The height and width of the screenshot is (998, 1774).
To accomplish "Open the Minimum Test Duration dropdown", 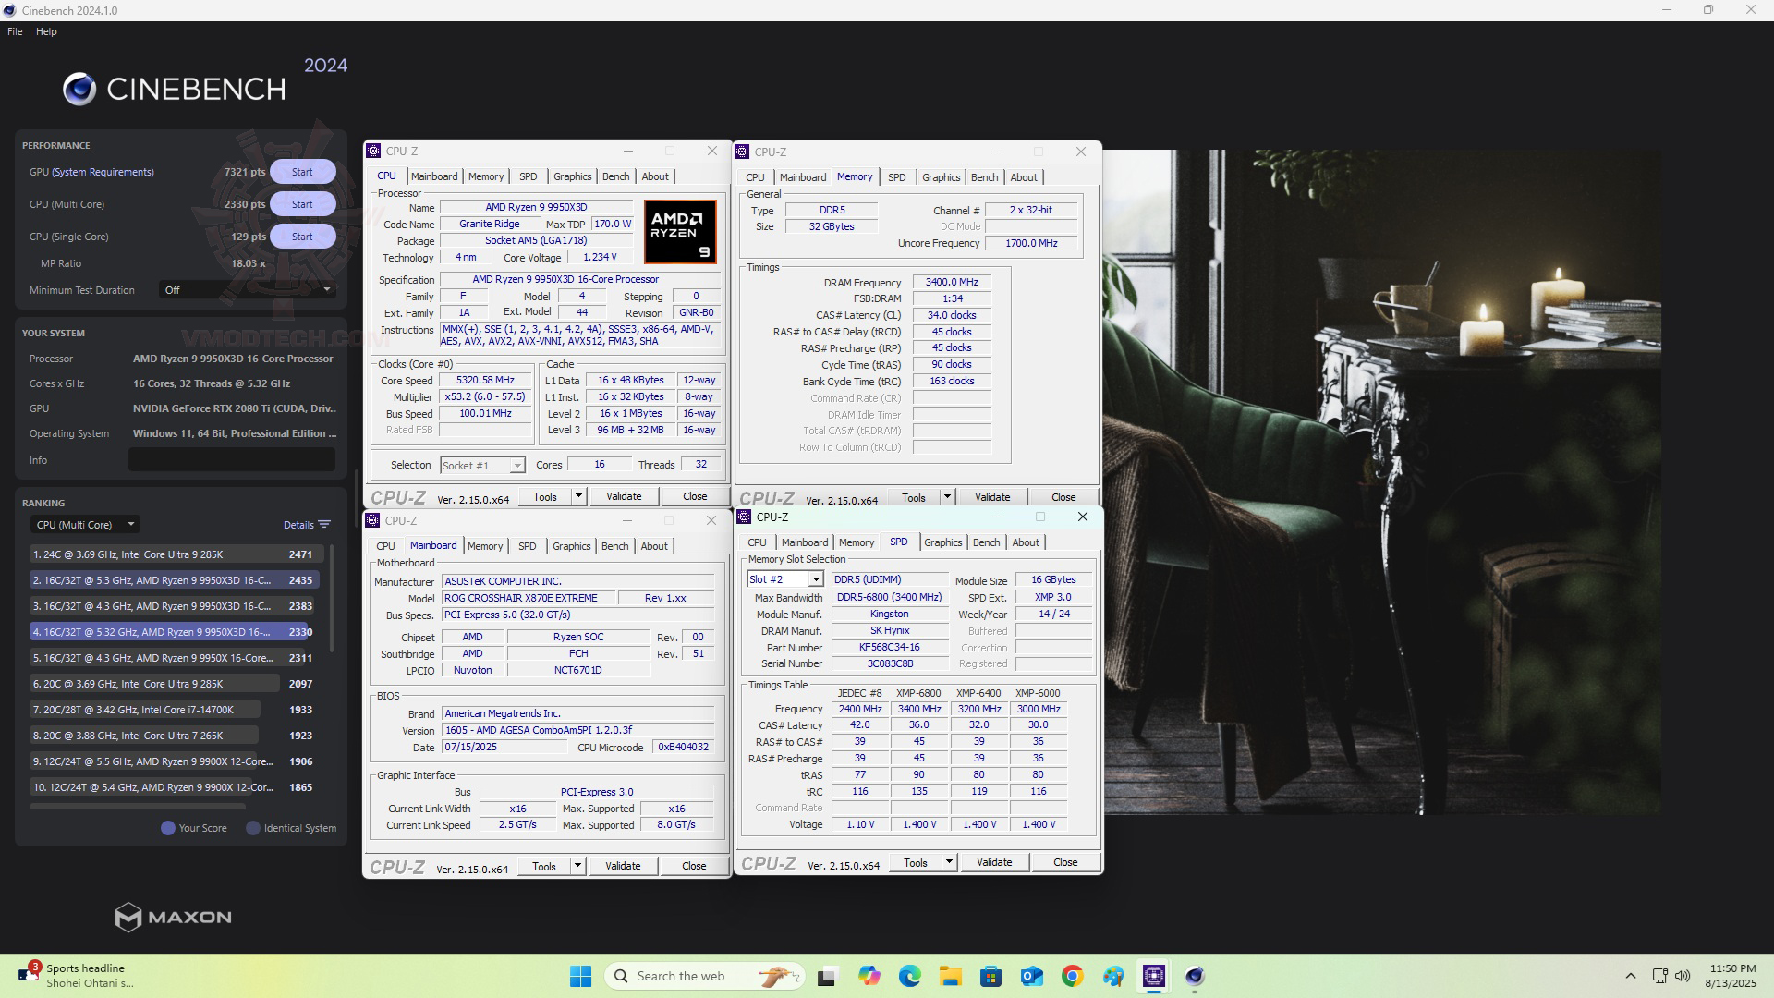I will [247, 289].
